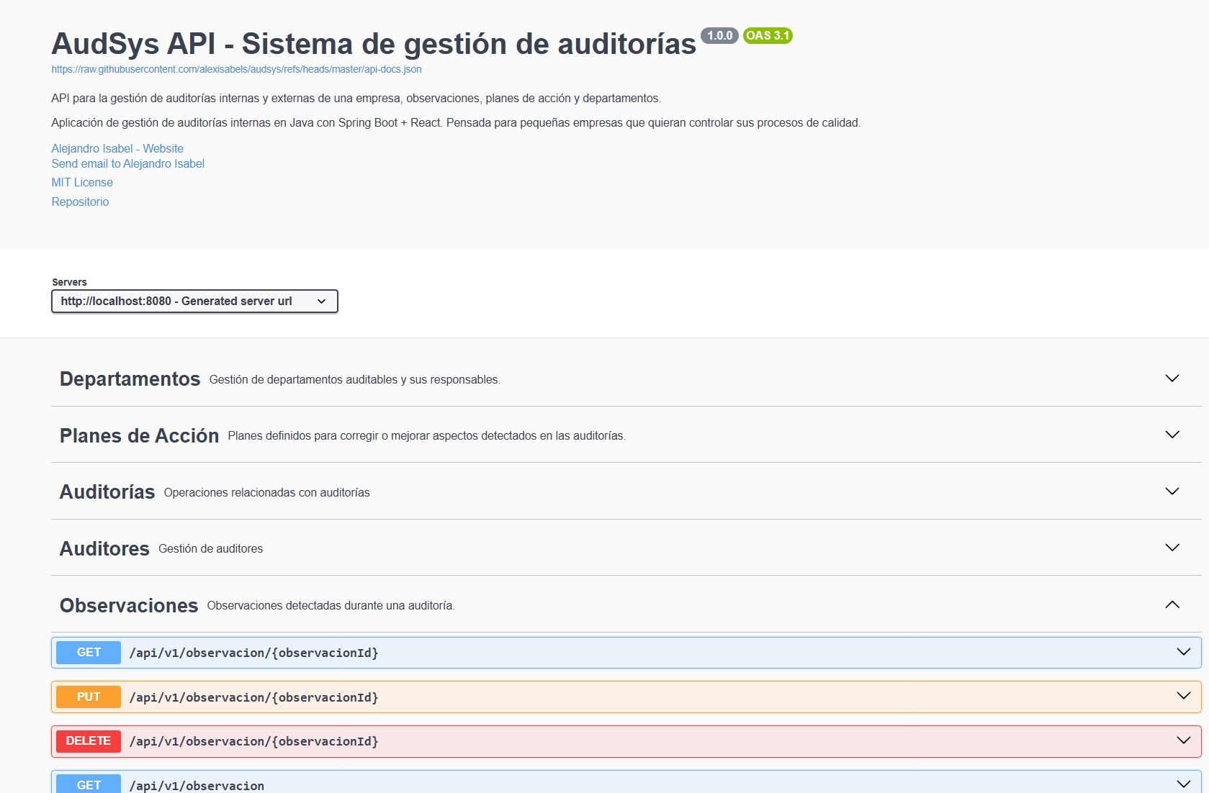Image resolution: width=1209 pixels, height=793 pixels.
Task: Click the OAS 3.1 version badge
Action: pyautogui.click(x=768, y=35)
